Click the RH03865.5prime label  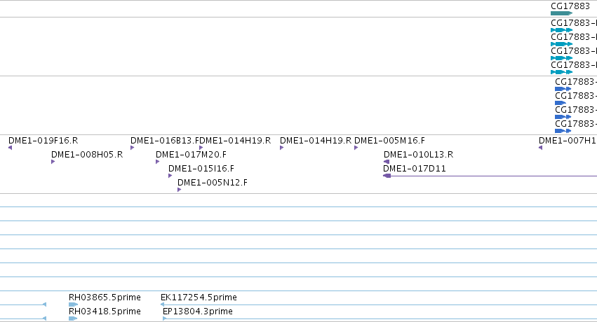point(105,297)
